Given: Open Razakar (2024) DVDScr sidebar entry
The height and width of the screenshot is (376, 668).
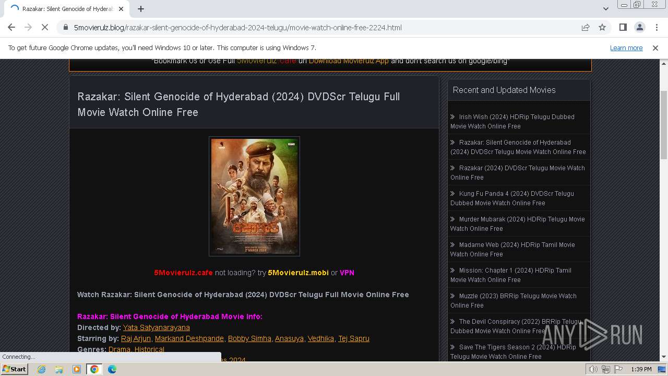Looking at the screenshot, I should point(518,172).
